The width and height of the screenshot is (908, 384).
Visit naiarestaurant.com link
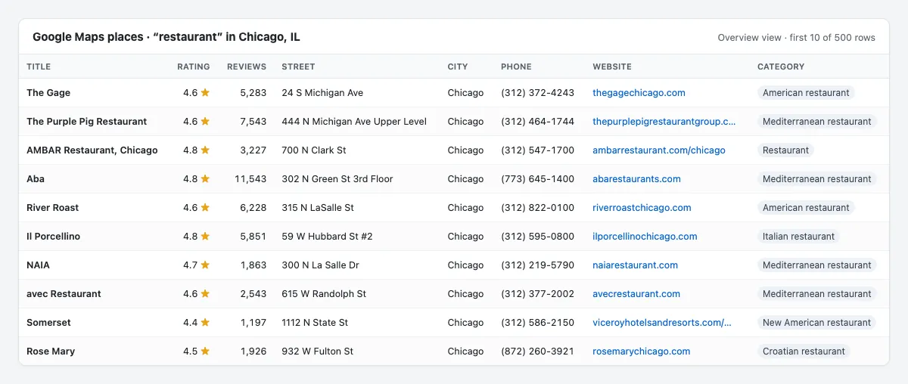(x=635, y=265)
